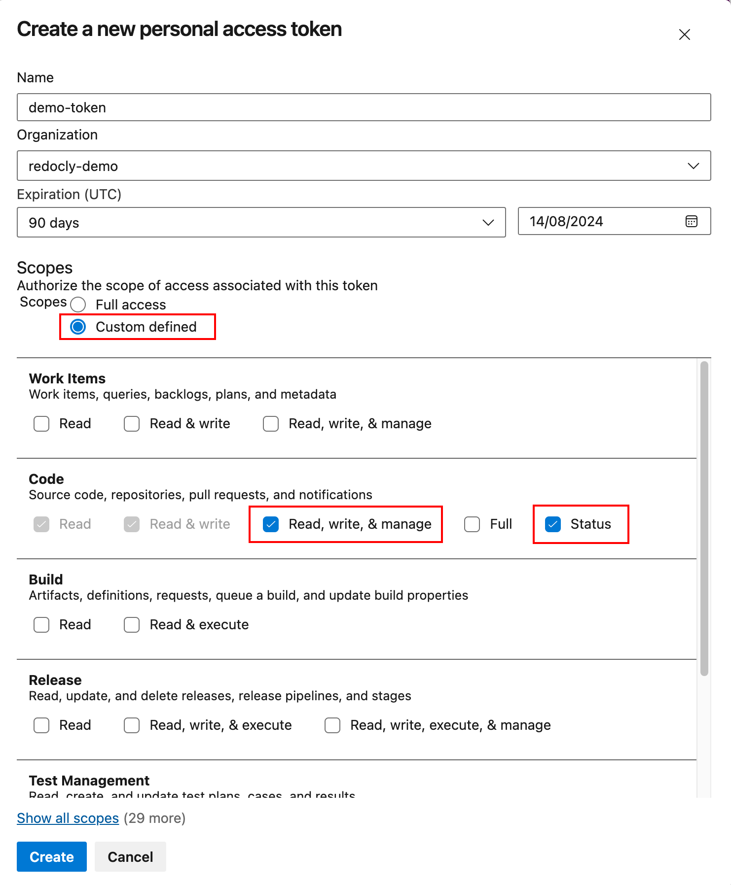Click the Work Items heading
The height and width of the screenshot is (885, 731).
pyautogui.click(x=67, y=378)
